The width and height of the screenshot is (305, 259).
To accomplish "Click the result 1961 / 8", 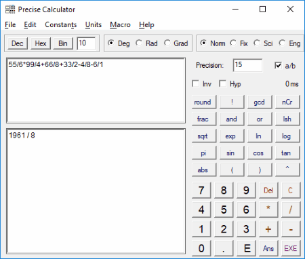I will (x=22, y=135).
